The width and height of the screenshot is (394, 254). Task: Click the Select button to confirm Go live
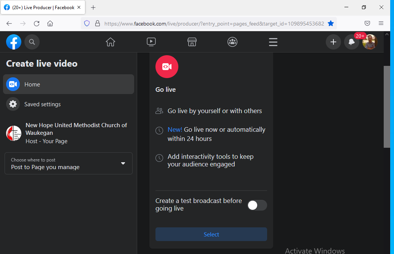pos(211,234)
